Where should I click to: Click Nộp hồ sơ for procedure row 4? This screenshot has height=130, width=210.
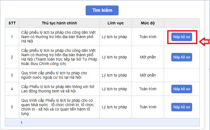[x=182, y=89]
